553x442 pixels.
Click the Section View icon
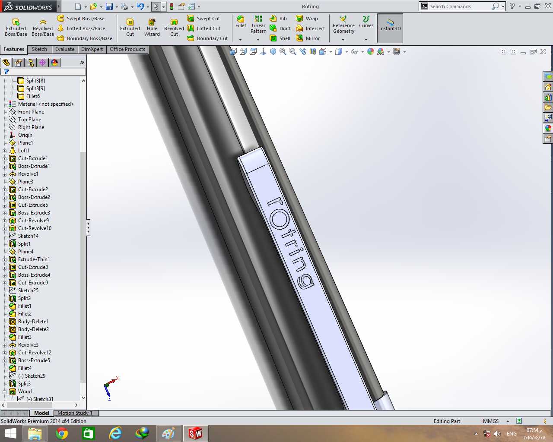(x=313, y=51)
